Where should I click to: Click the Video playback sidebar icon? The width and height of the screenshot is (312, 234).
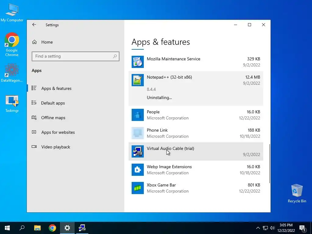[34, 147]
